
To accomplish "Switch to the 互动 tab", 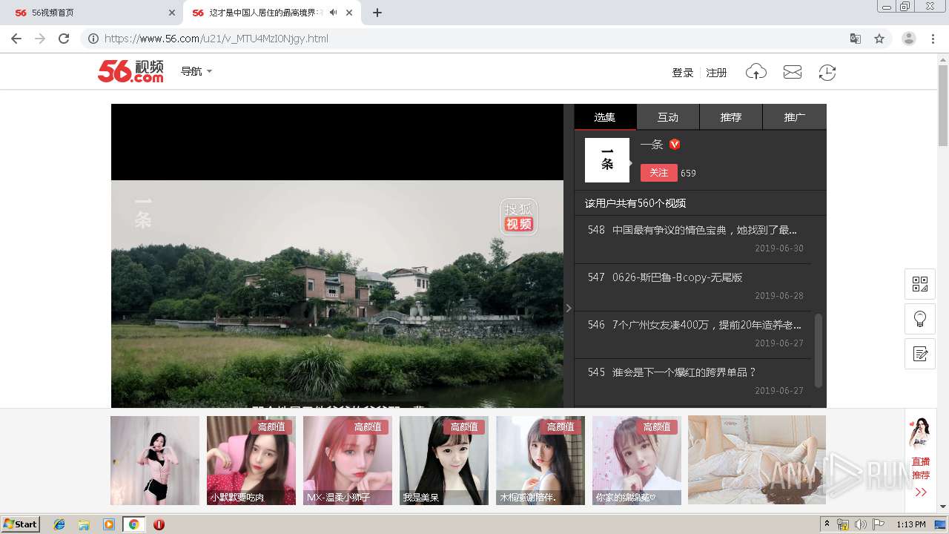I will tap(668, 117).
